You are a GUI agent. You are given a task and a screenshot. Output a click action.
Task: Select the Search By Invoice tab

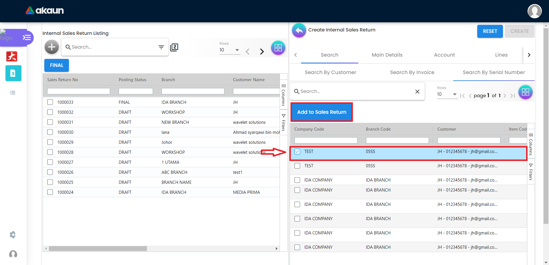412,72
